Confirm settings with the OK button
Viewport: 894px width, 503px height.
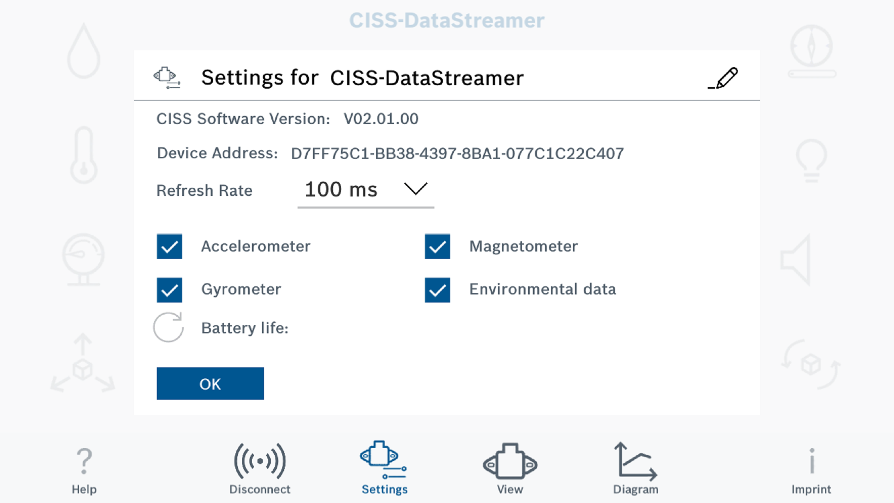210,383
